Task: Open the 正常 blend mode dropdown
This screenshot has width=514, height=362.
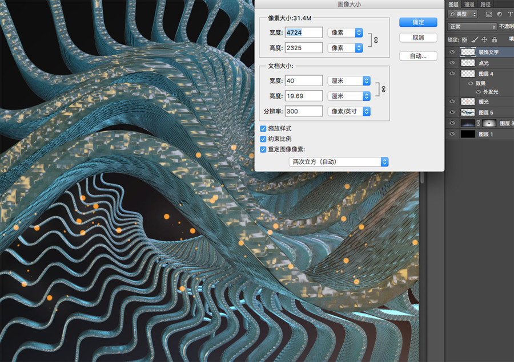Action: click(472, 27)
